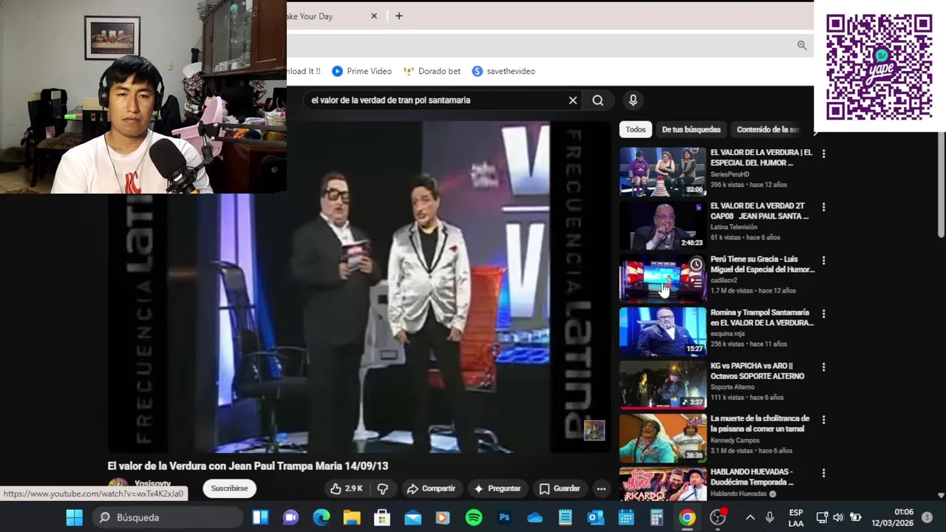This screenshot has height=532, width=946.
Task: Switch to Google Chrome on taskbar
Action: pyautogui.click(x=687, y=517)
